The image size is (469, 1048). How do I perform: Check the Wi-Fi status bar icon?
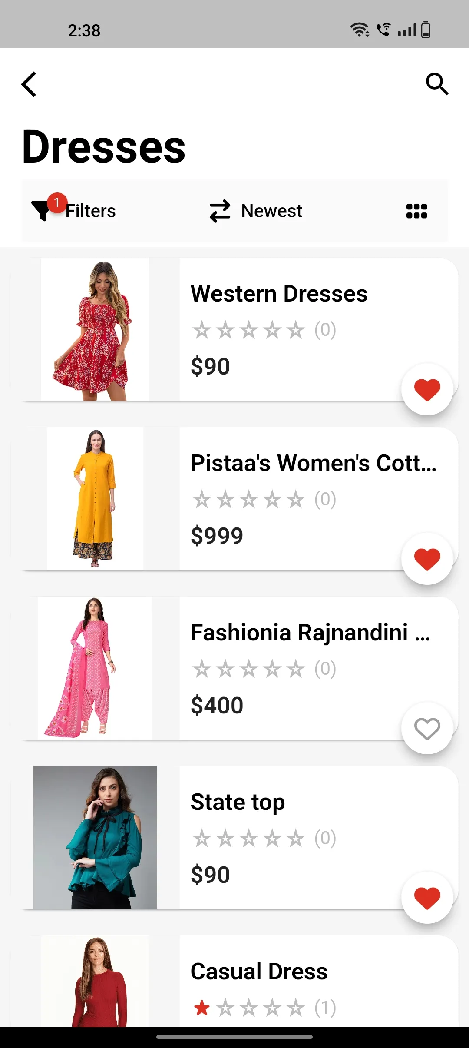click(x=360, y=30)
